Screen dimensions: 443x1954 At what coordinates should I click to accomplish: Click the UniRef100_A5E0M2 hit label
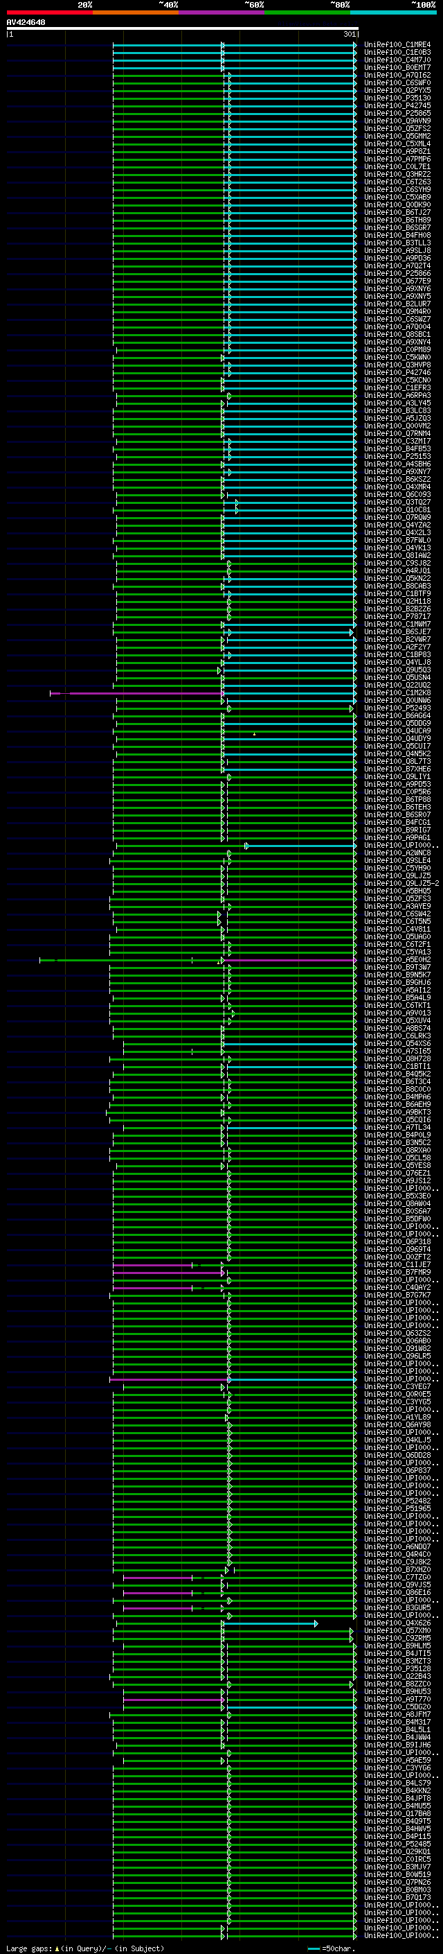[x=397, y=959]
